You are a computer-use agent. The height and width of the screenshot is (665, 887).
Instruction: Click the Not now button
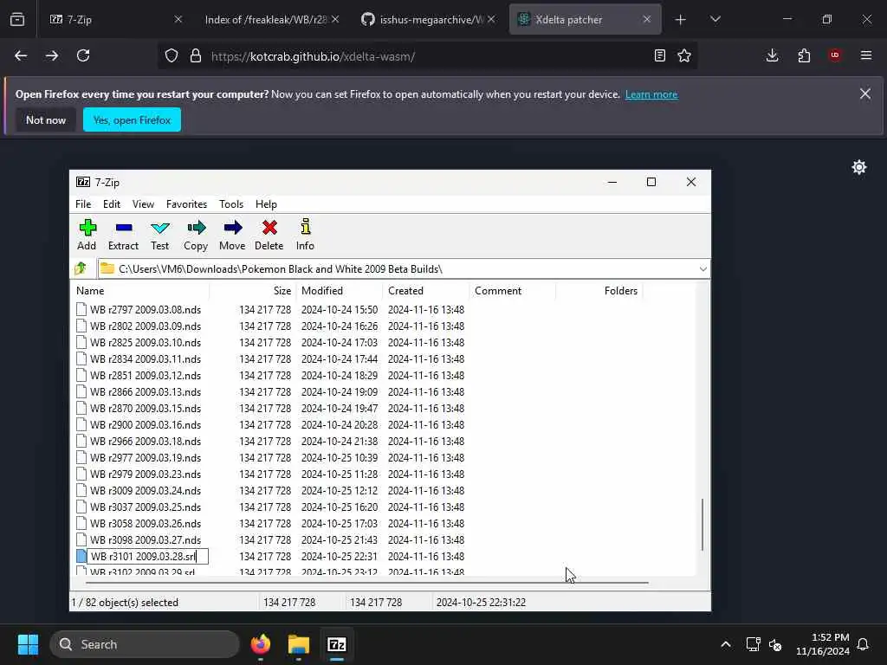tap(46, 119)
